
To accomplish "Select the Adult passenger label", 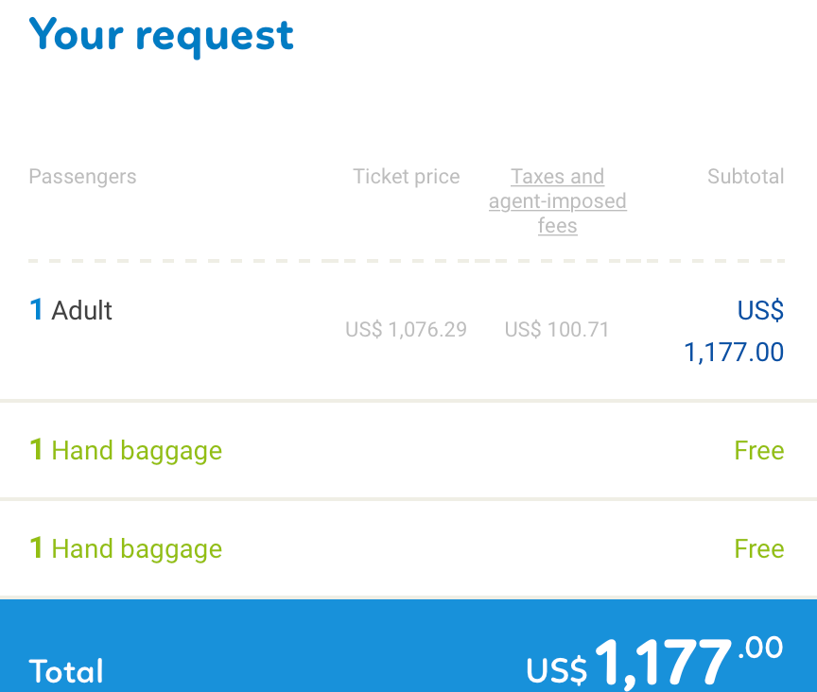I will coord(82,311).
